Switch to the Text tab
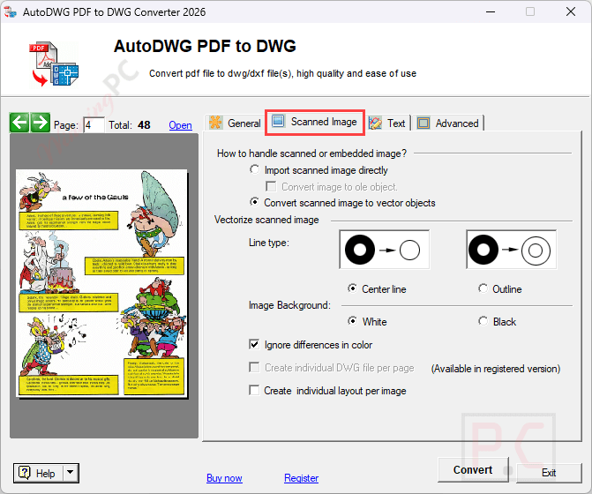 [387, 123]
